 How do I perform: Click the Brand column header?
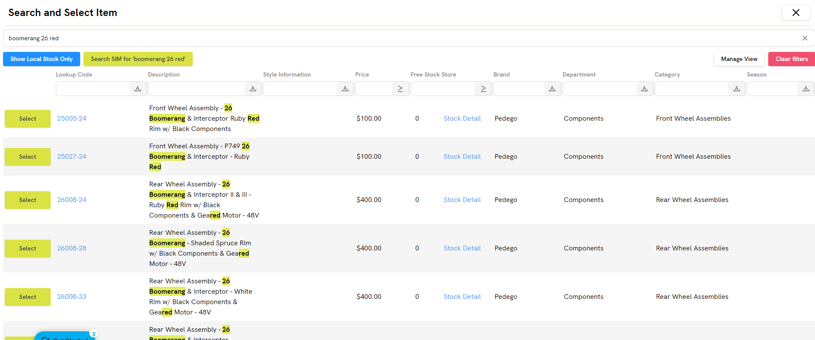tap(501, 74)
